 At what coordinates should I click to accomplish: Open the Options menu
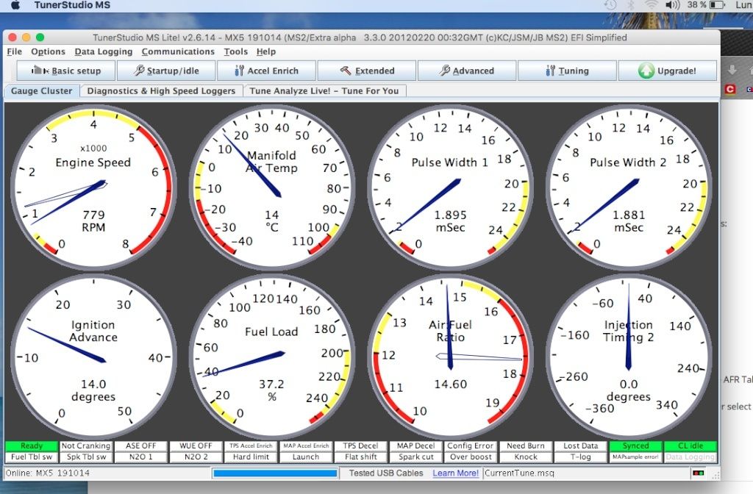[48, 51]
